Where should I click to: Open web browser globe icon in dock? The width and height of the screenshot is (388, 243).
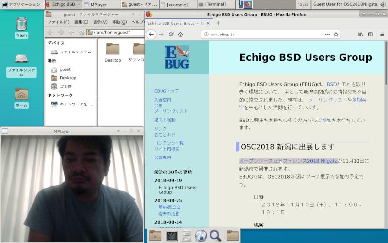201,236
